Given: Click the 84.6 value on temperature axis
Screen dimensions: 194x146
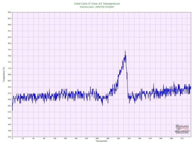Looking at the screenshot, I should click(10, 37).
